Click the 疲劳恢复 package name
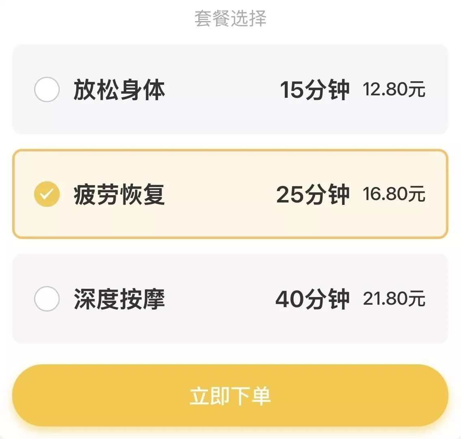Screen dimensions: 461x439 pos(119,194)
